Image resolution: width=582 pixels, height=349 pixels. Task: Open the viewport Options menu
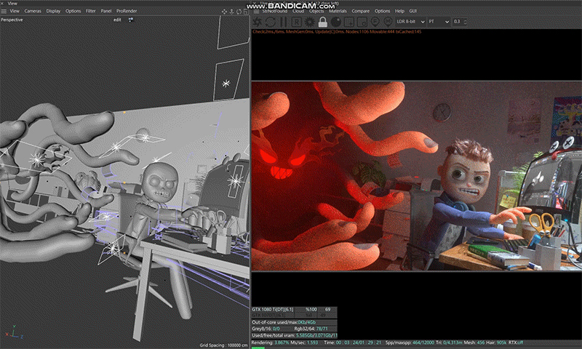(73, 11)
